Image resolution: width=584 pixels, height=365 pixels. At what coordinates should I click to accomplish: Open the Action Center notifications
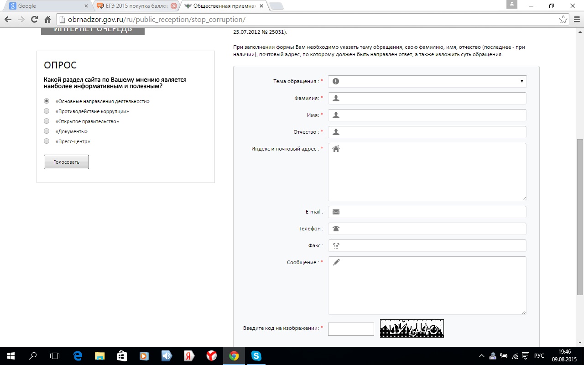pyautogui.click(x=526, y=356)
